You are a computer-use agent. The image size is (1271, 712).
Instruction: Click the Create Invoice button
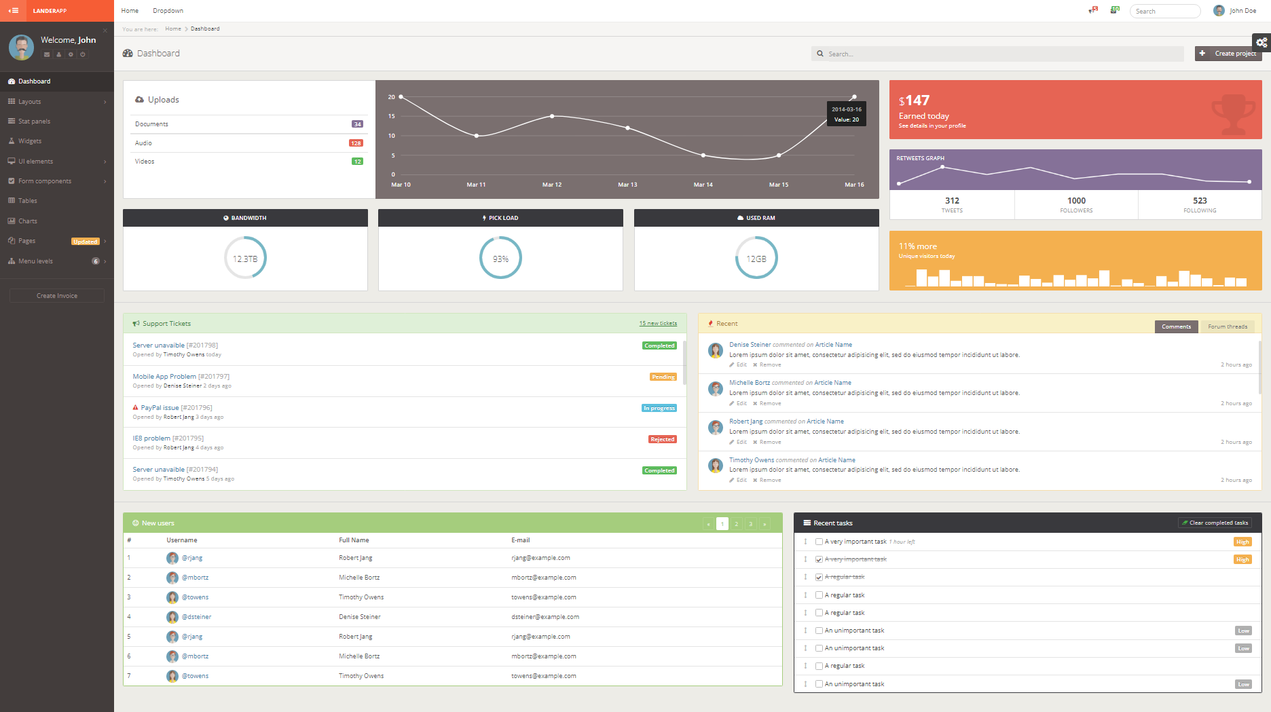coord(57,296)
